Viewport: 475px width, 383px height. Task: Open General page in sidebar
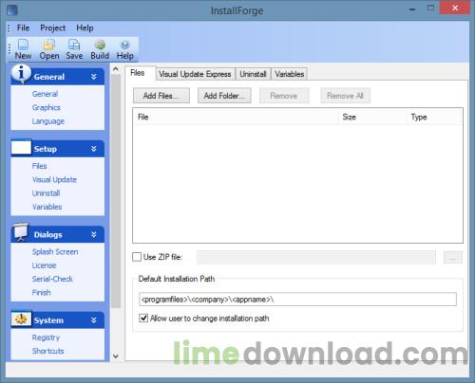pos(45,94)
